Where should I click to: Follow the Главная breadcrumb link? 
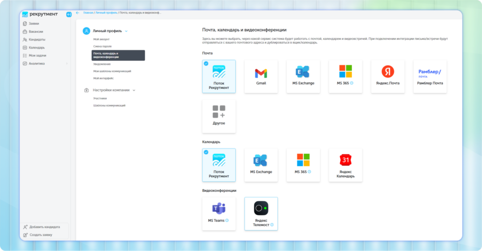pos(88,13)
